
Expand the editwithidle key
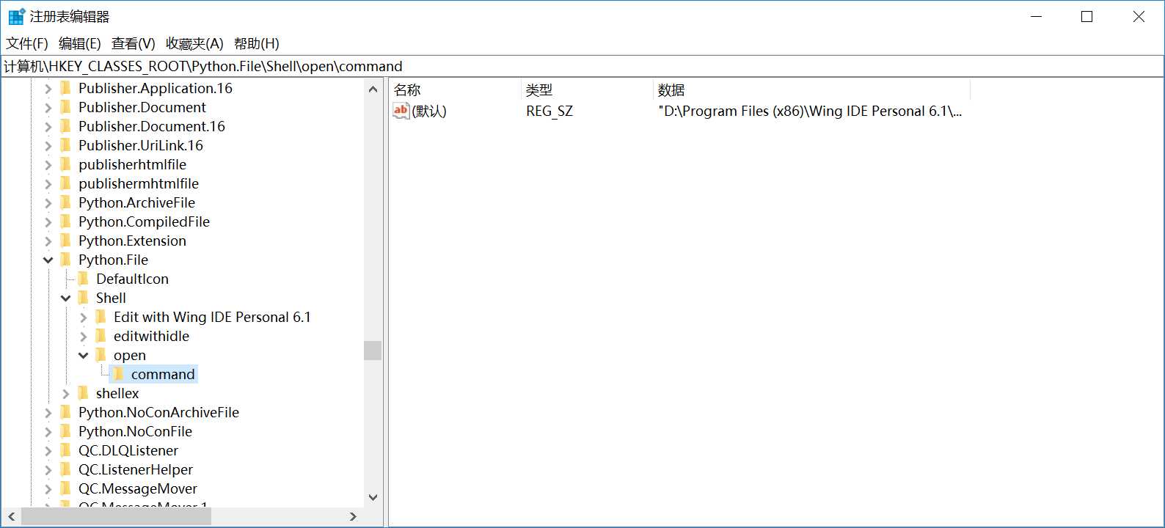pyautogui.click(x=83, y=337)
